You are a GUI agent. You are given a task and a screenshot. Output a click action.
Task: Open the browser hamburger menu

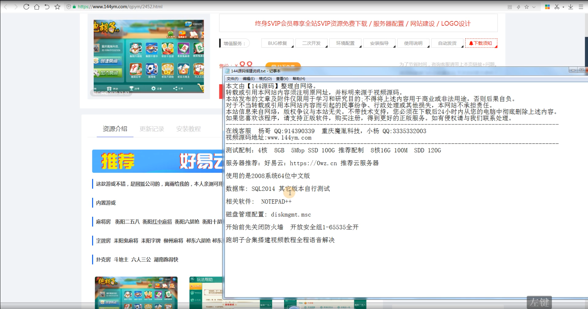pos(581,6)
